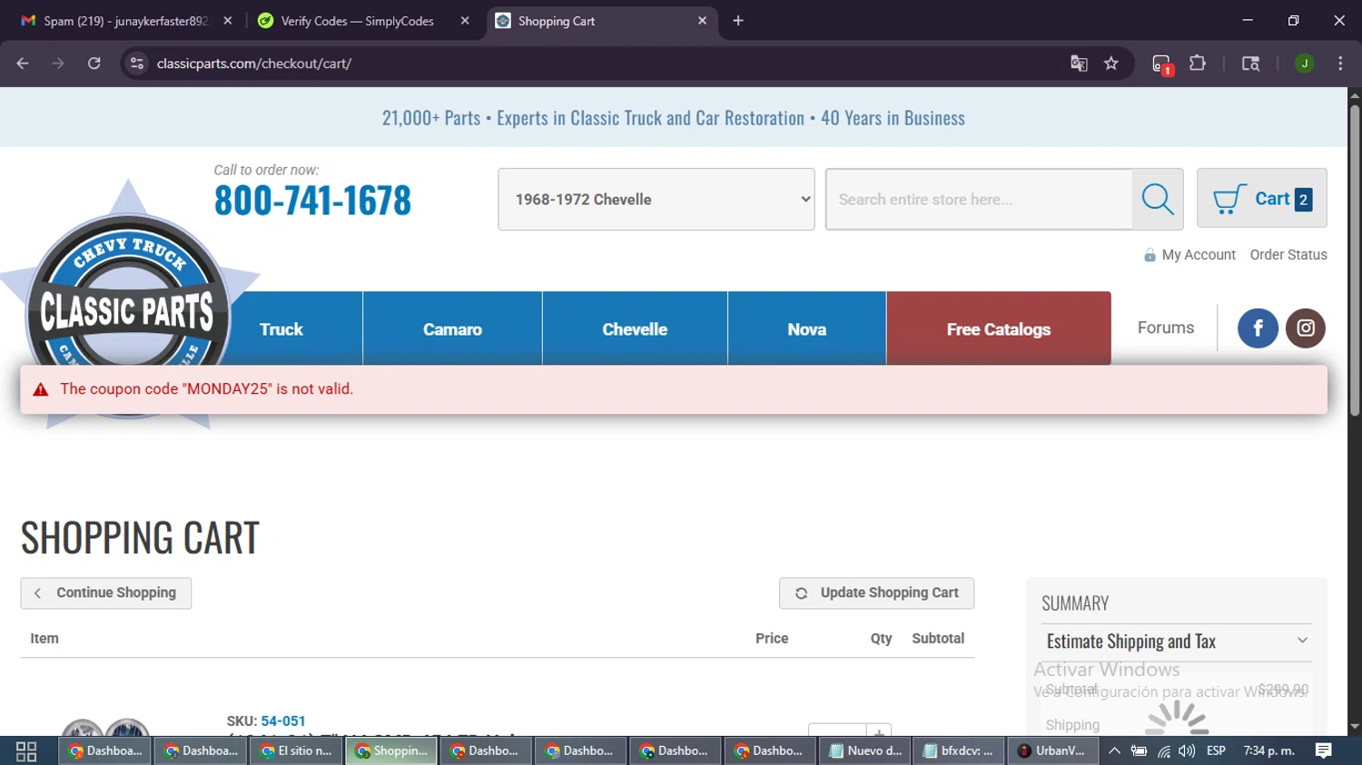Screen dimensions: 1362x765
Task: Switch to Verify Codes SimplyCodes tab
Action: (x=357, y=21)
